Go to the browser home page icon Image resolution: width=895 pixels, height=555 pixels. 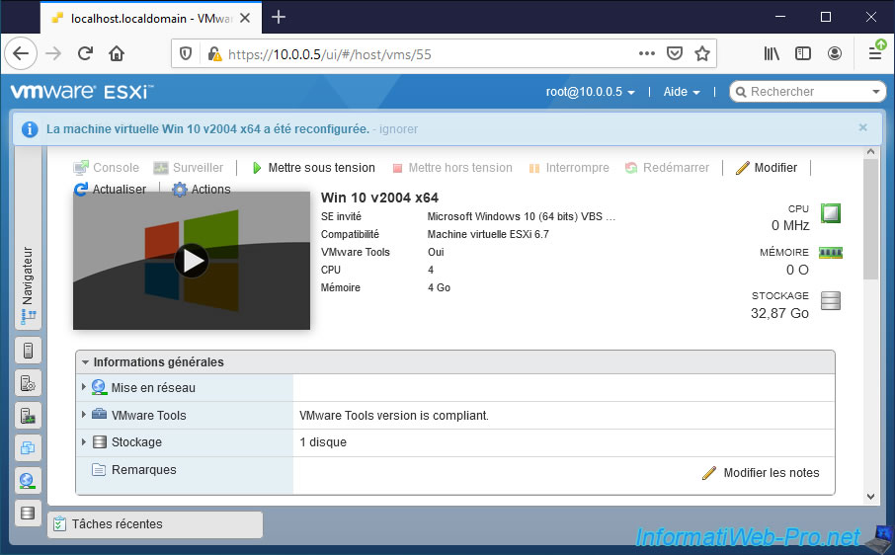point(118,53)
